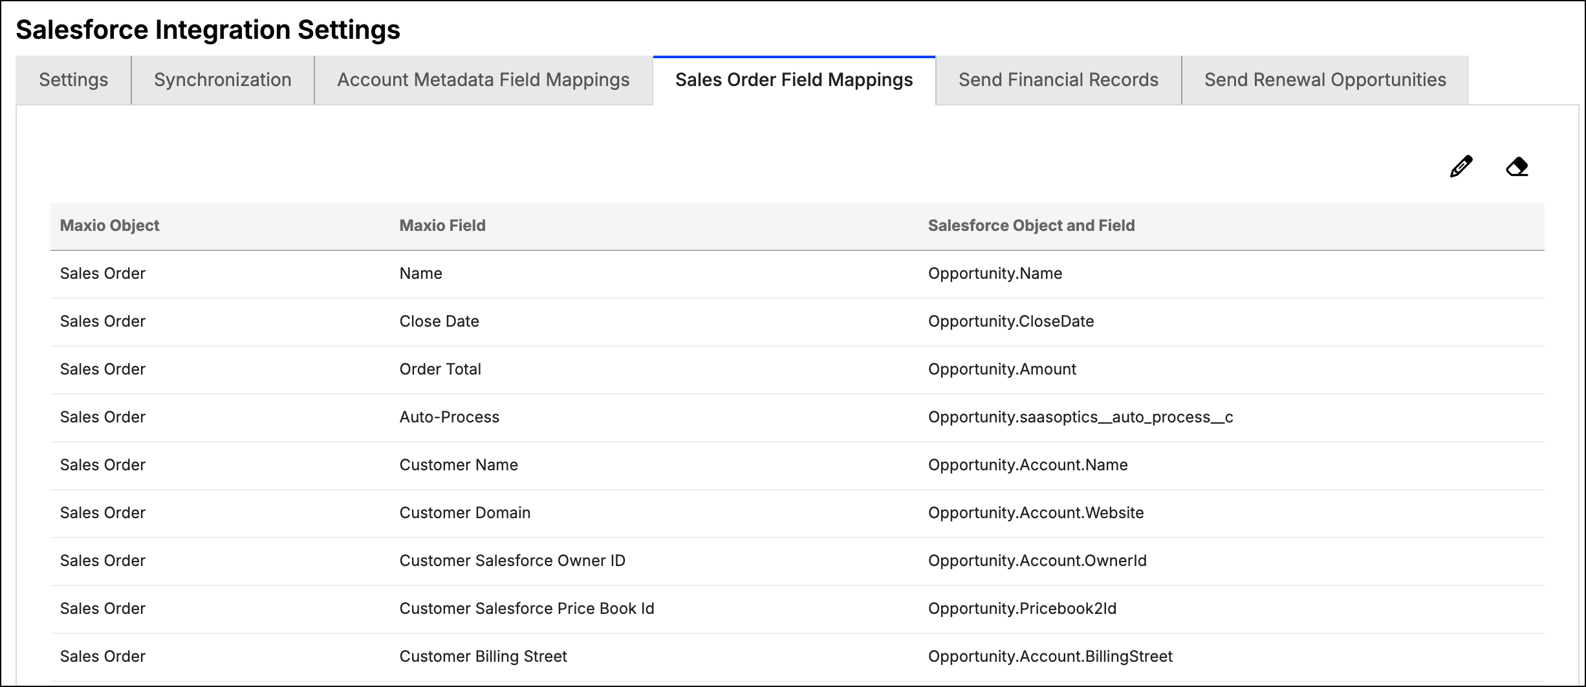Click Sales Order in Customer Domain row

coord(102,513)
